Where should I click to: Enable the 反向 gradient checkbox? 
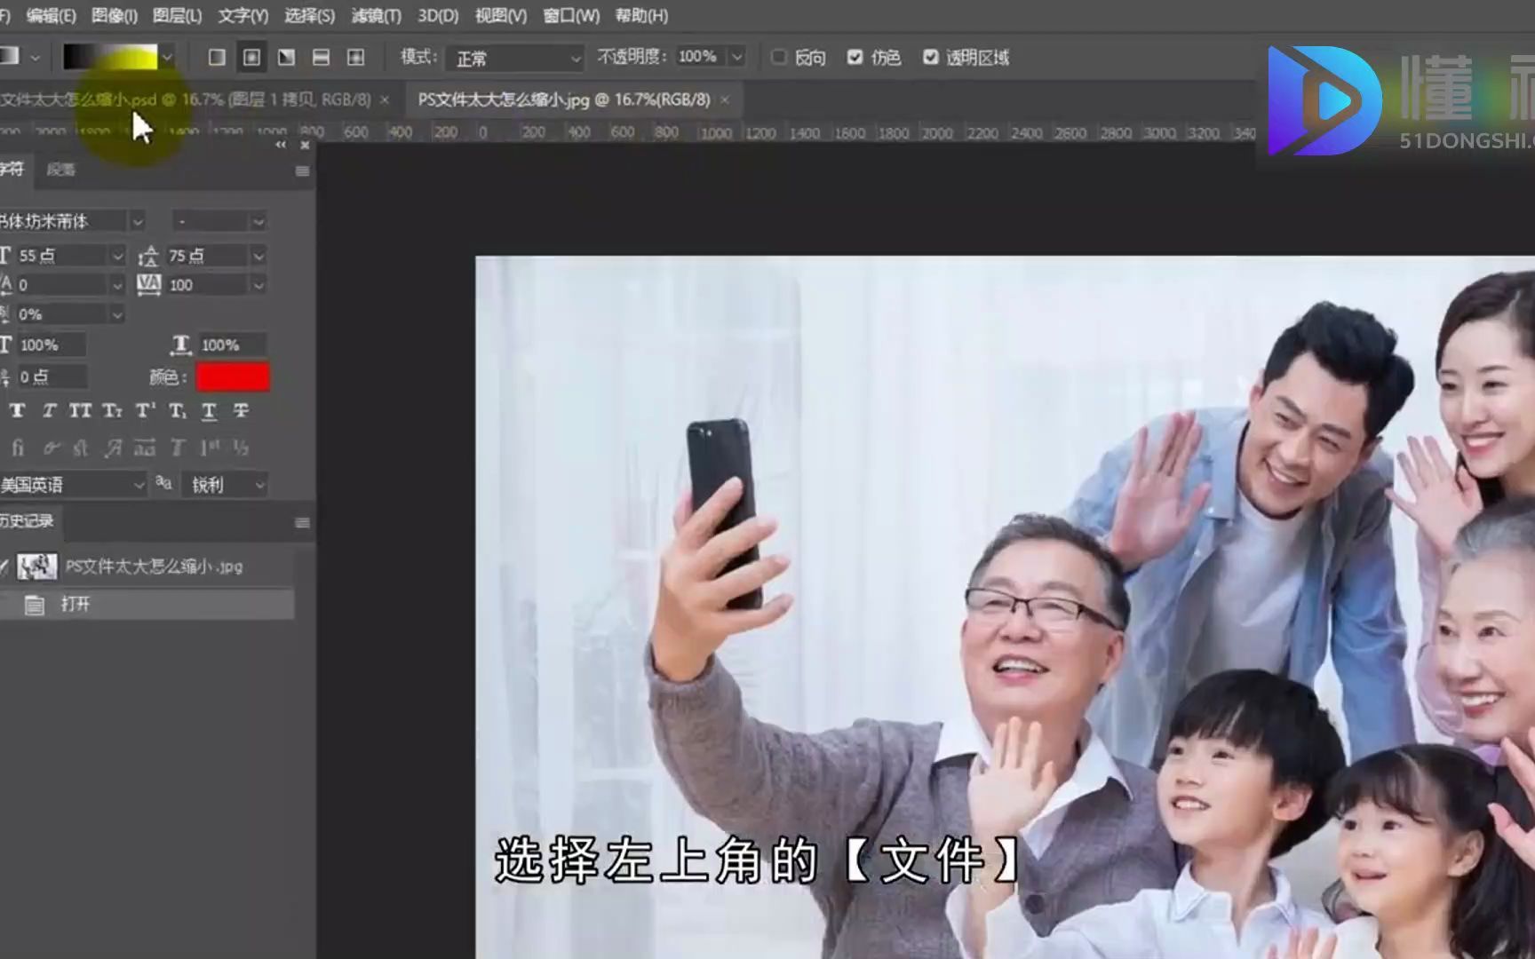pos(780,57)
